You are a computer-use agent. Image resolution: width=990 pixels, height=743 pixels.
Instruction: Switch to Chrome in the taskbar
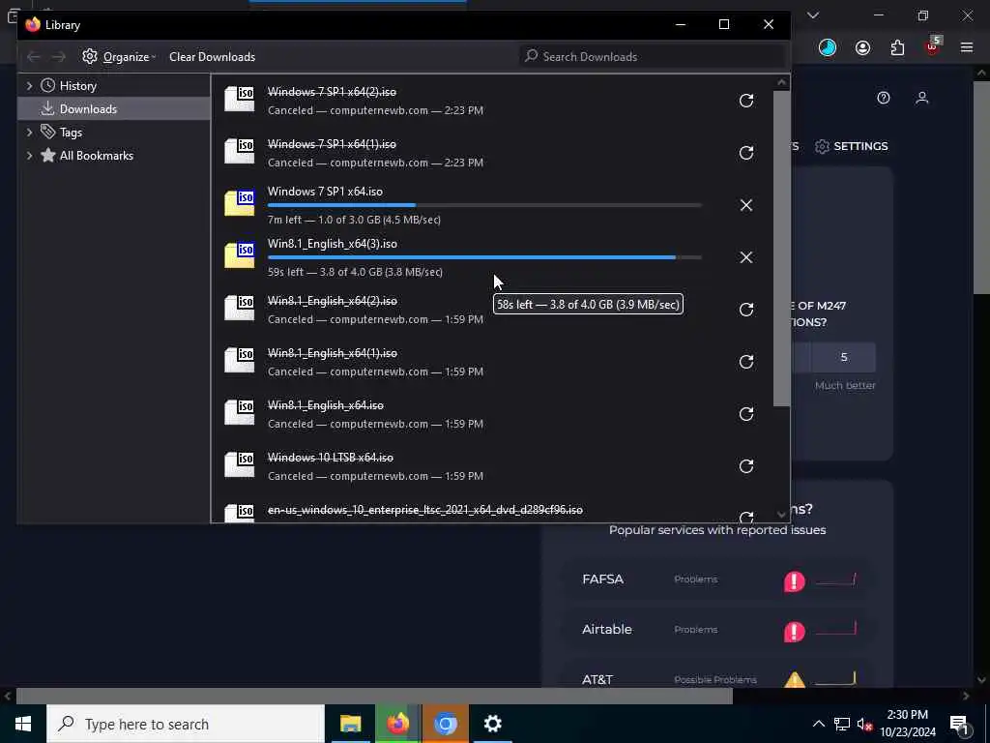tap(445, 724)
